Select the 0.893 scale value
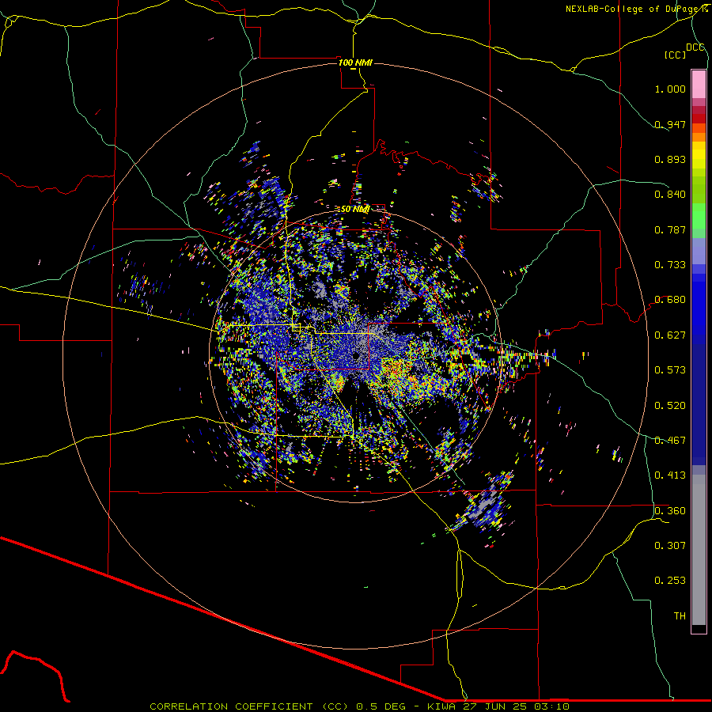712x712 pixels. point(670,159)
